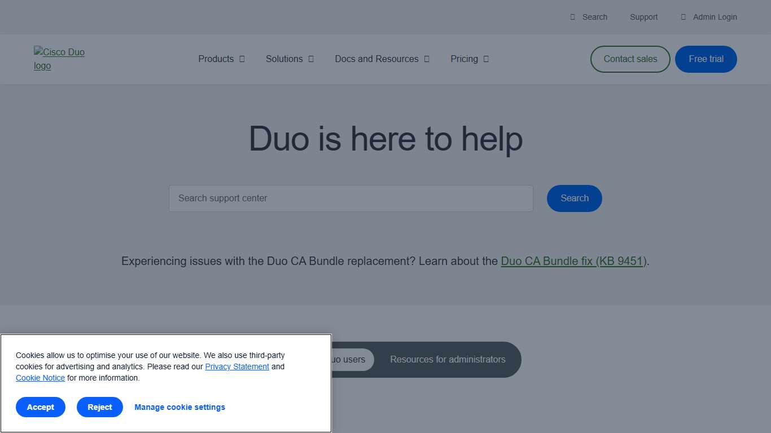
Task: Start a Free trial
Action: pos(706,59)
